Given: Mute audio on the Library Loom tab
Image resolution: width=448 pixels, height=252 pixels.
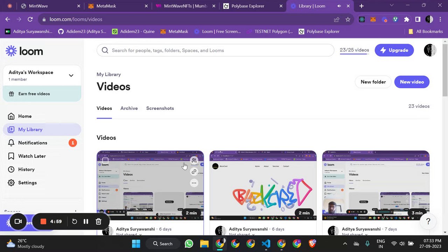Looking at the screenshot, I should point(339,6).
